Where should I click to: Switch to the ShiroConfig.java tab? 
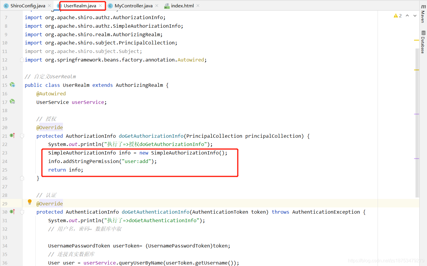[x=28, y=6]
